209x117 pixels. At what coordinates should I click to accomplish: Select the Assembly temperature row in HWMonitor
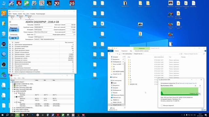42,95
